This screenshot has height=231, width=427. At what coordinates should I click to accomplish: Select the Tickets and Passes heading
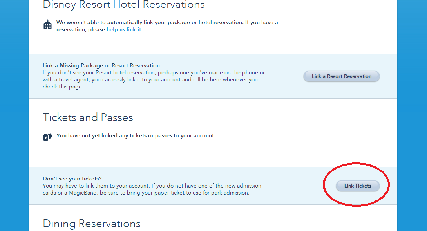[x=88, y=117]
